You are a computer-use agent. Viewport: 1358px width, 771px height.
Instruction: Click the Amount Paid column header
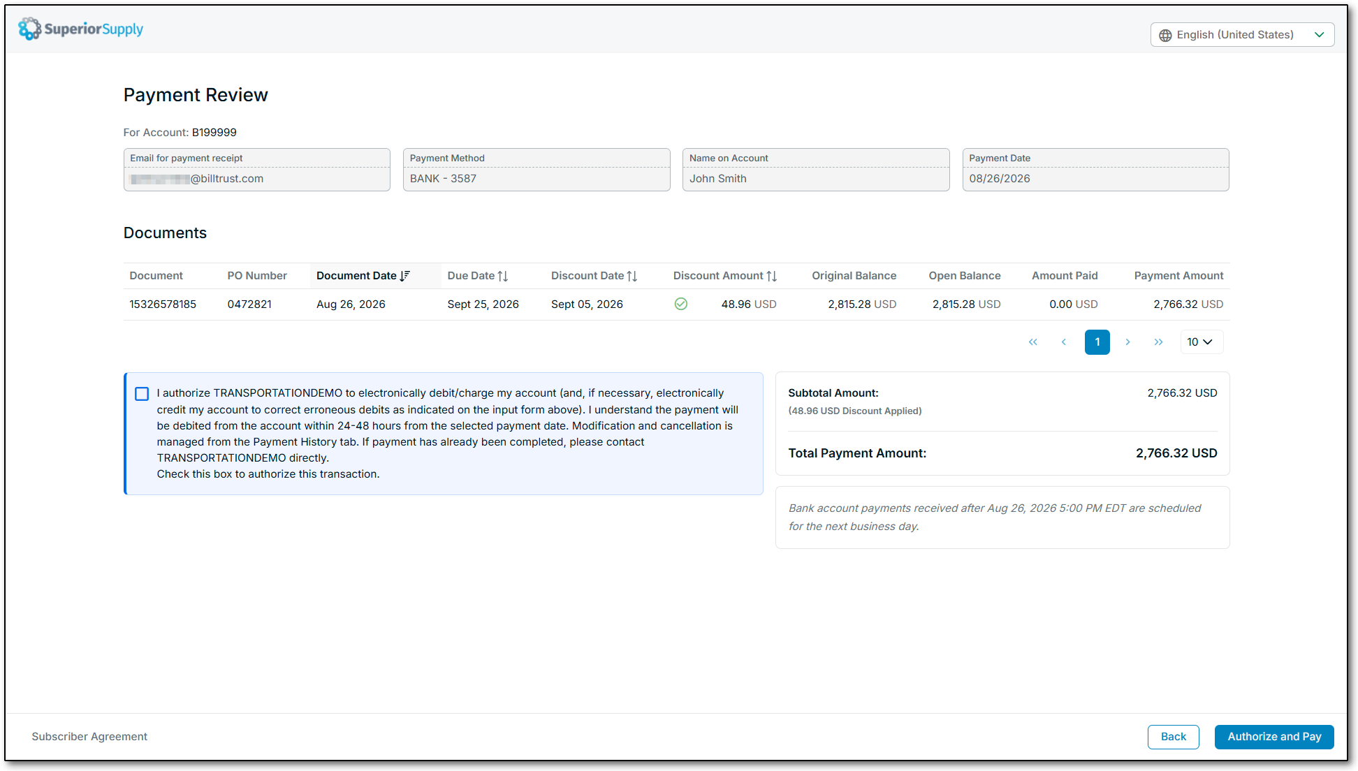coord(1065,276)
